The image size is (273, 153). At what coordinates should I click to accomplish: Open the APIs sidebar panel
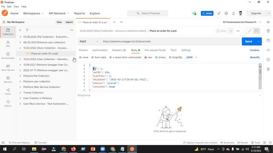click(x=8, y=44)
